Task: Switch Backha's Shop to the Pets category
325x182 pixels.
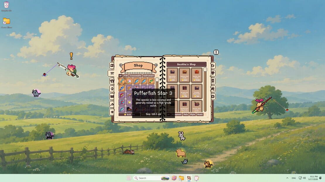Action: click(x=186, y=114)
